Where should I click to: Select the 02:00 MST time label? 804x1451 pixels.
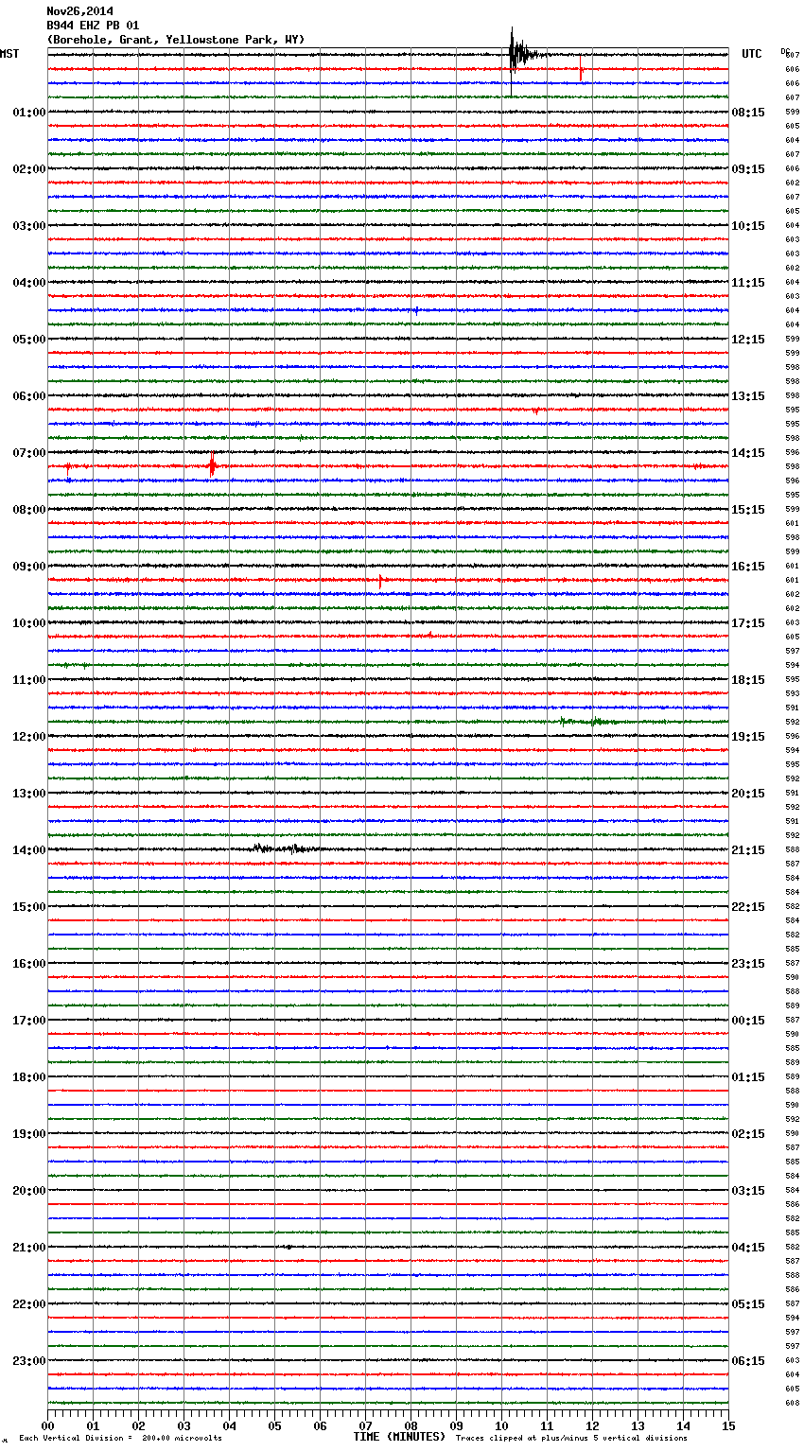click(29, 169)
